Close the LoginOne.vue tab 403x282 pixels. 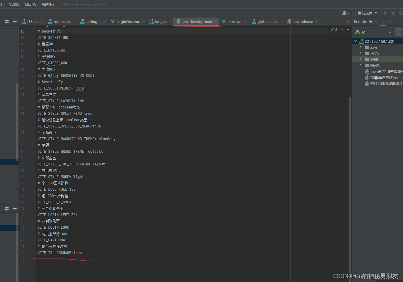(143, 21)
